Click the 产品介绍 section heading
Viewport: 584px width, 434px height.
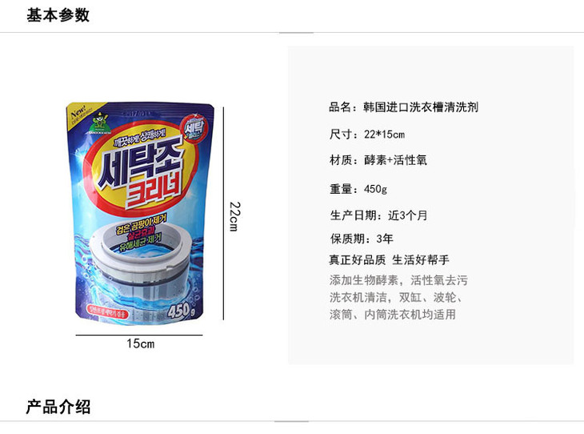pyautogui.click(x=58, y=407)
